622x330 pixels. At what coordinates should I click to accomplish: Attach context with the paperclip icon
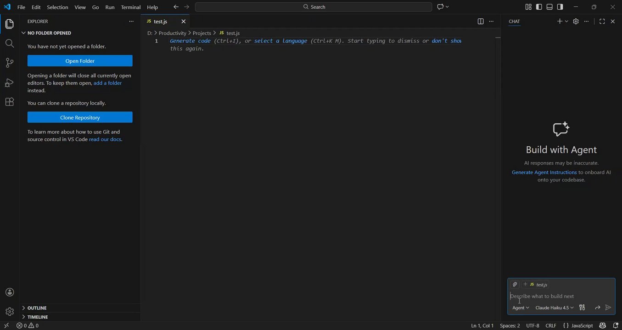(x=515, y=285)
